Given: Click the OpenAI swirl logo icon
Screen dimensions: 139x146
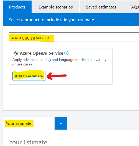Looking at the screenshot, I should 16,54.
